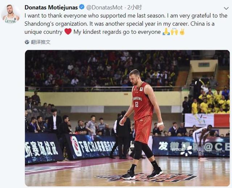This screenshot has width=232, height=188.
Task: Click the folded praying hands emoji
Action: click(x=166, y=32)
